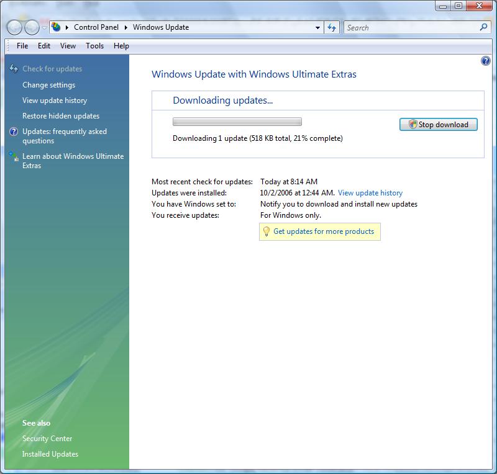Open Change settings in the sidebar
Image resolution: width=497 pixels, height=474 pixels.
48,85
